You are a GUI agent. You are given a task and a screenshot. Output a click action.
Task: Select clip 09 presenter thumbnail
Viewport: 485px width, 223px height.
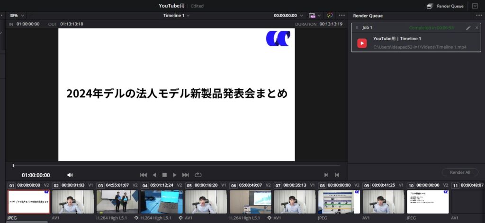click(384, 202)
